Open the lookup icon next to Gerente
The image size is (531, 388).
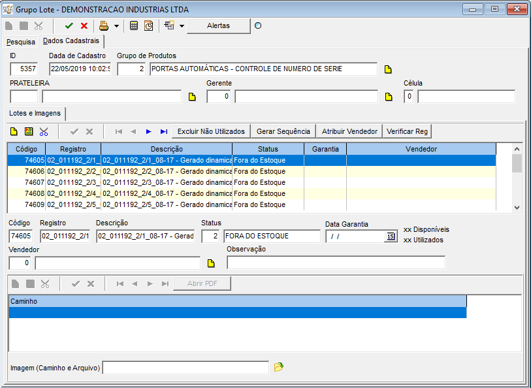(x=389, y=97)
